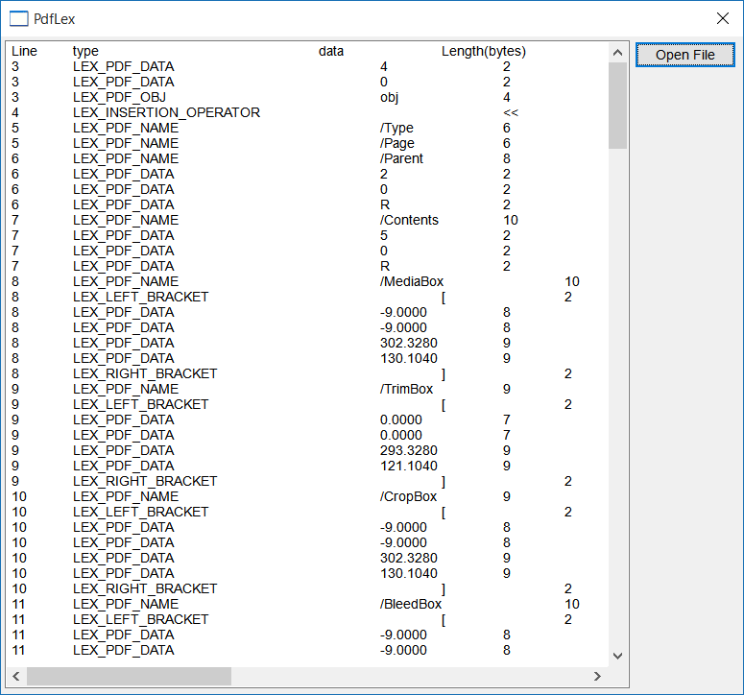Select the LEX_PDF_OBJ row
Image resolution: width=744 pixels, height=695 pixels.
tap(307, 97)
